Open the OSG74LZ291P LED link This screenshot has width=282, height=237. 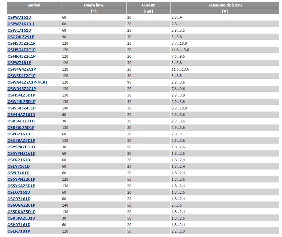pyautogui.click(x=21, y=37)
